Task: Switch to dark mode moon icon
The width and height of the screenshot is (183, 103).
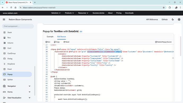Action: (173, 19)
